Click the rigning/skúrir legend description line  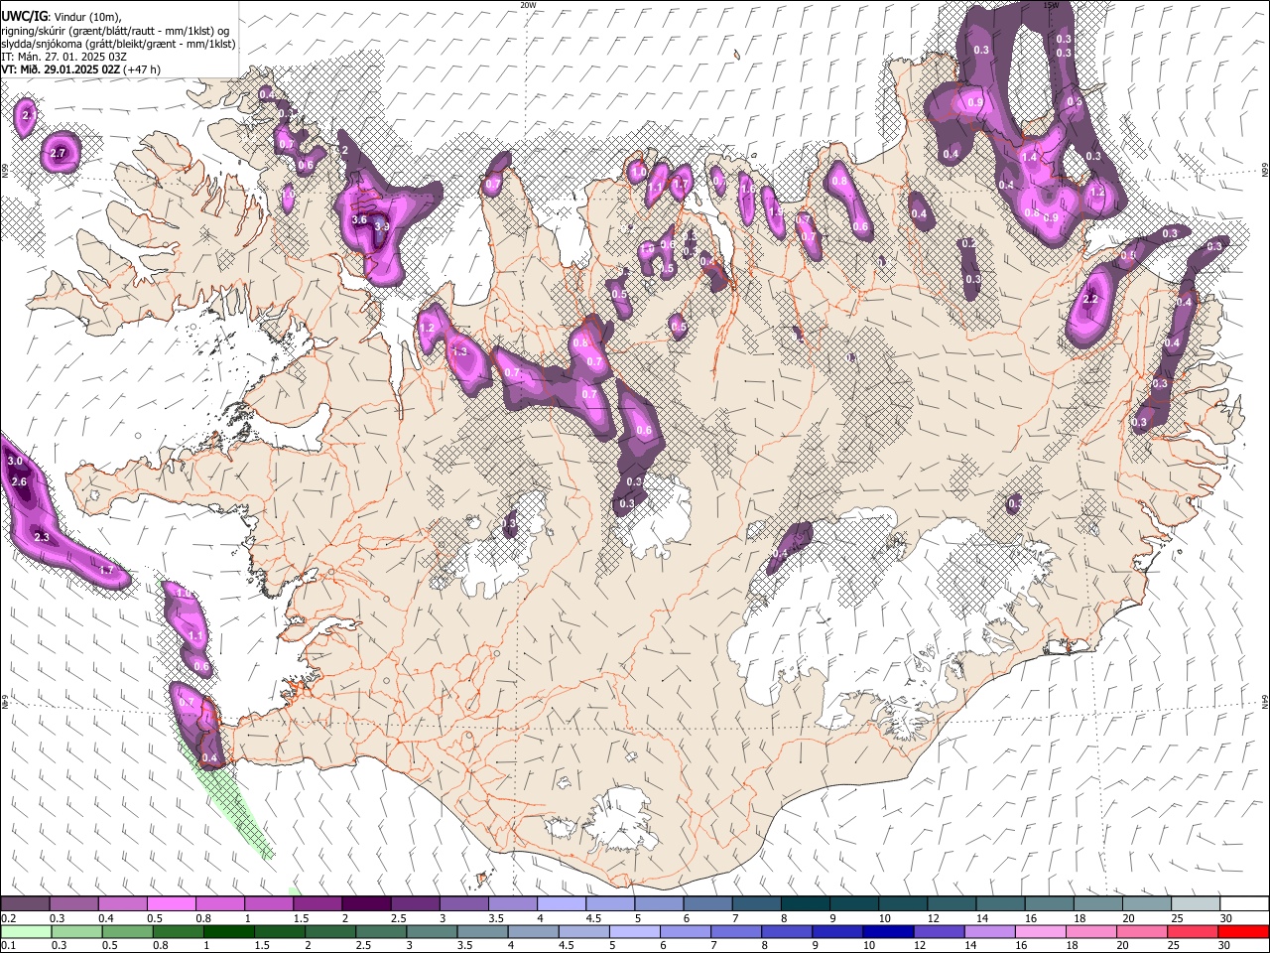pyautogui.click(x=115, y=30)
